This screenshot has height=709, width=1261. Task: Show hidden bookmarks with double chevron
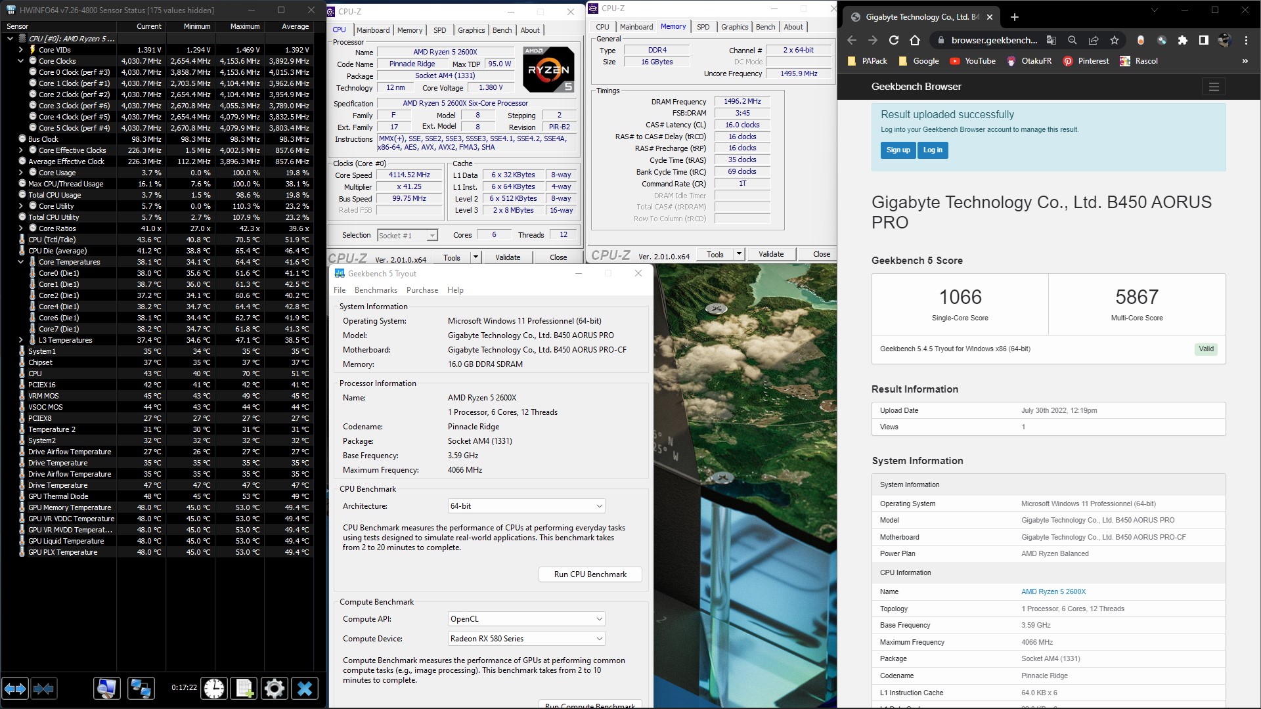[1245, 61]
